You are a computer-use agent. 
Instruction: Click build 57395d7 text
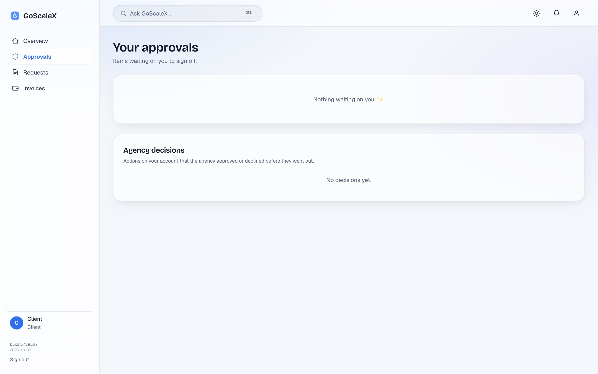click(x=24, y=344)
